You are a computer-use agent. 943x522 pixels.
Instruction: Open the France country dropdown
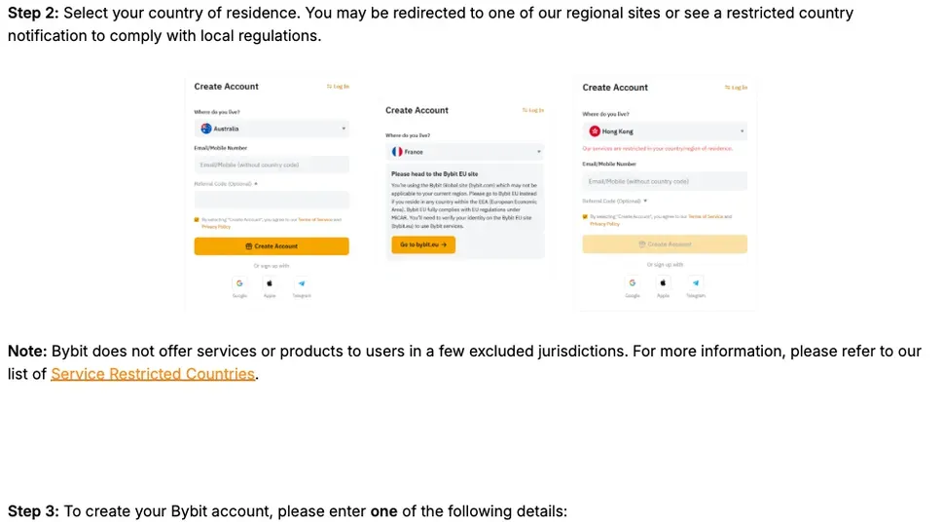(x=464, y=152)
